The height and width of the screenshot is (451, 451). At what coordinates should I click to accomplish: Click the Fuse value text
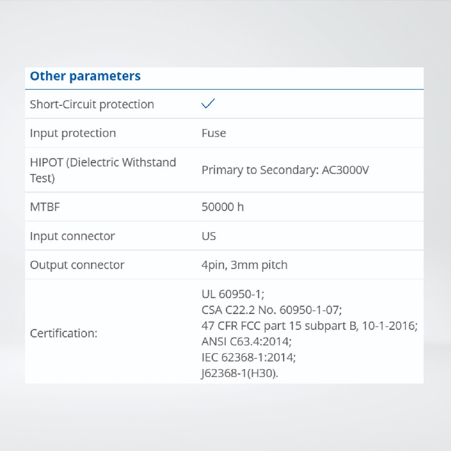pos(214,133)
